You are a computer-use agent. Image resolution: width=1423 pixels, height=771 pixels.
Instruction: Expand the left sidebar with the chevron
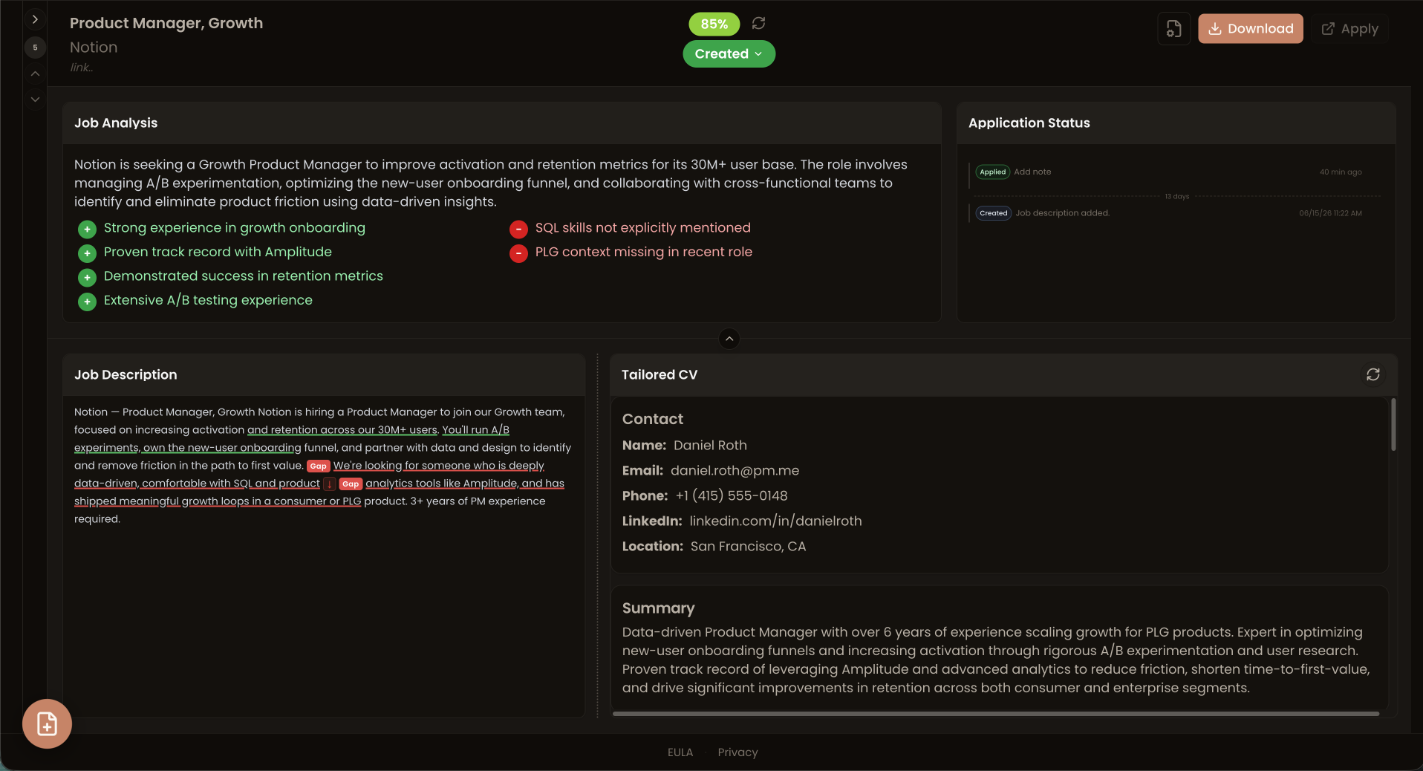click(x=35, y=19)
